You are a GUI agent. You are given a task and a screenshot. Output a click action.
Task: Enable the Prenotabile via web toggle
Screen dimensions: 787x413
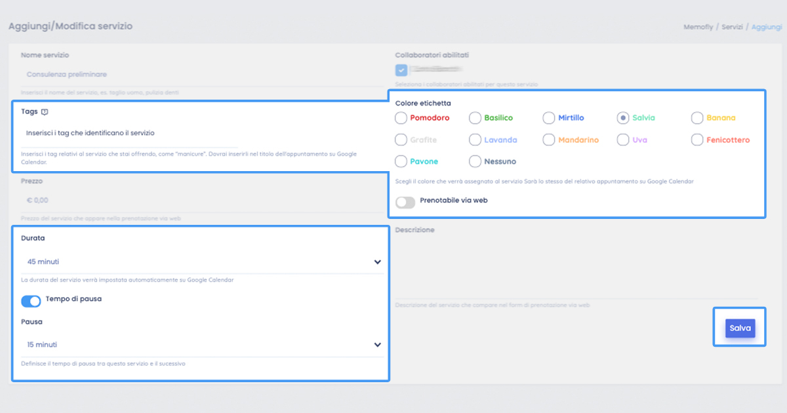pos(405,202)
